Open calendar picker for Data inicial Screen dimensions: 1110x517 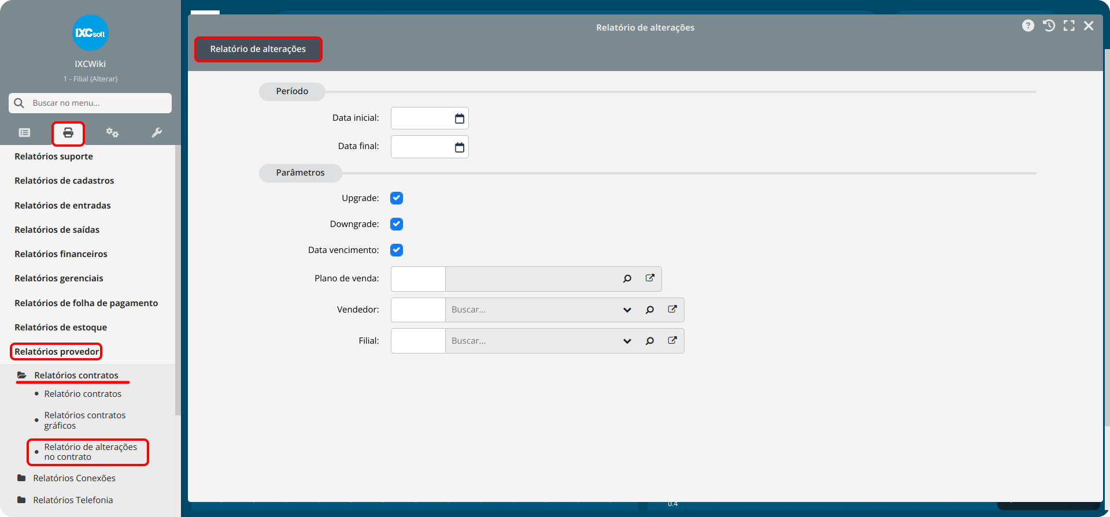click(460, 118)
